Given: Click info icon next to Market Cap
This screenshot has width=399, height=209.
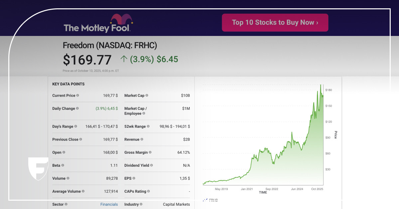Looking at the screenshot, I should coord(147,96).
